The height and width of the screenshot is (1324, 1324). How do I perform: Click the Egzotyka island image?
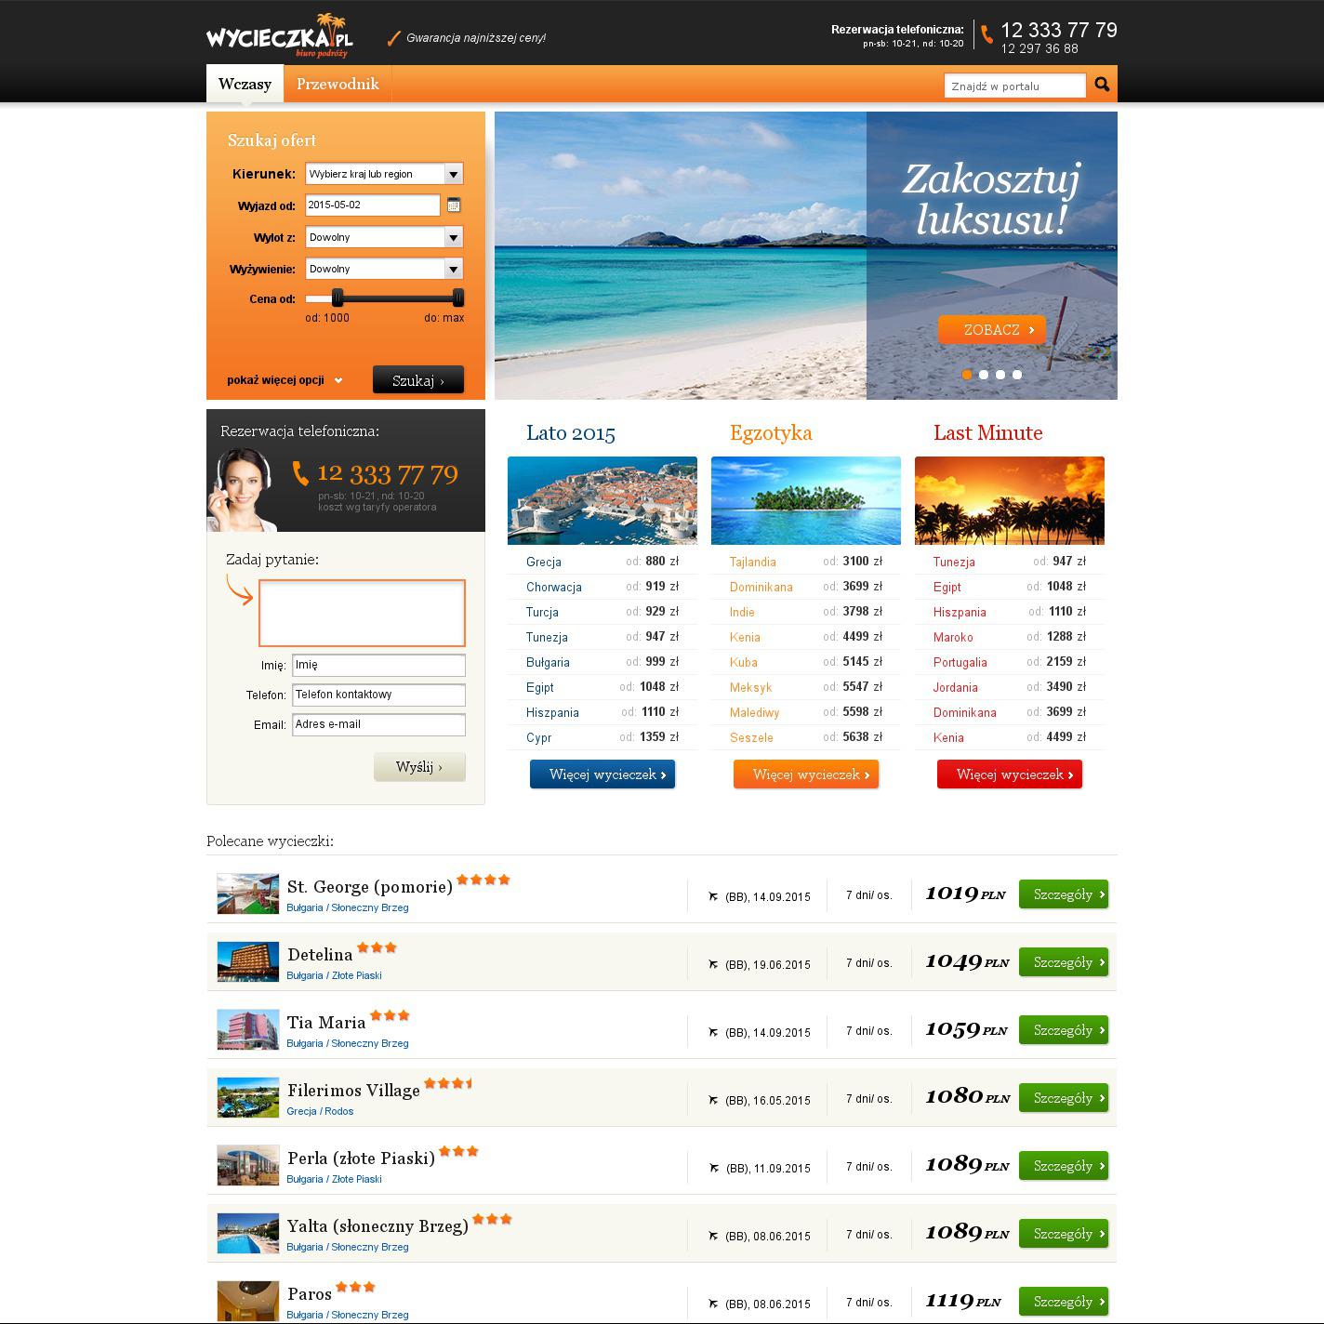click(x=805, y=500)
